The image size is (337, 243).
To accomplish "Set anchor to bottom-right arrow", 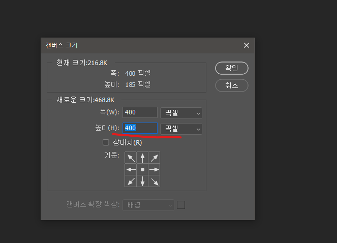I will tap(154, 181).
